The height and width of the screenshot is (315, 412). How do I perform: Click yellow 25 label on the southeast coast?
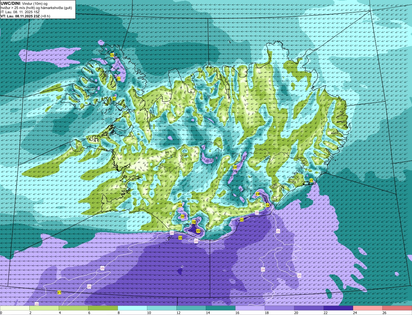point(311,180)
